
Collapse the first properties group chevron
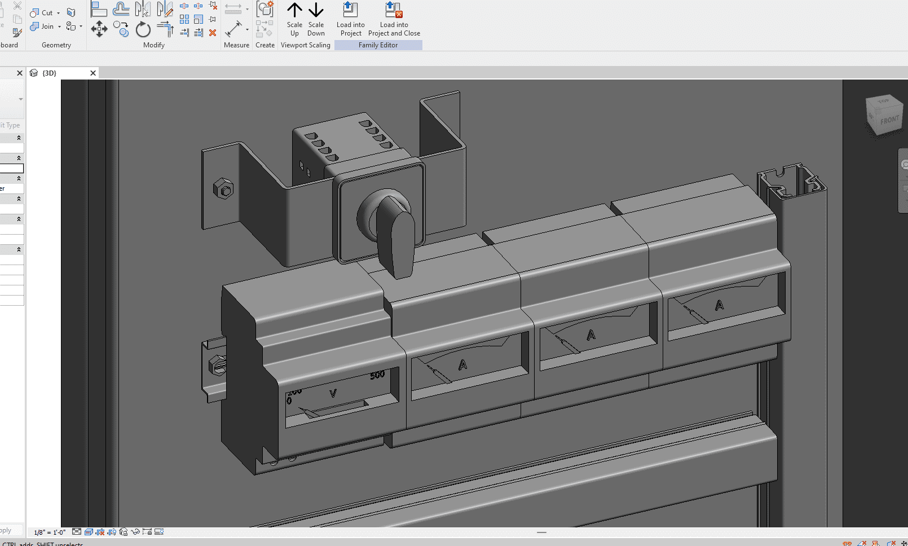pyautogui.click(x=19, y=138)
